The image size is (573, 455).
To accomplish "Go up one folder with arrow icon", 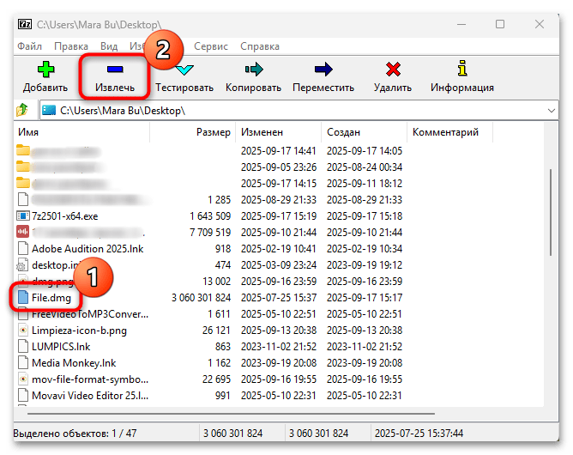I will pos(22,110).
